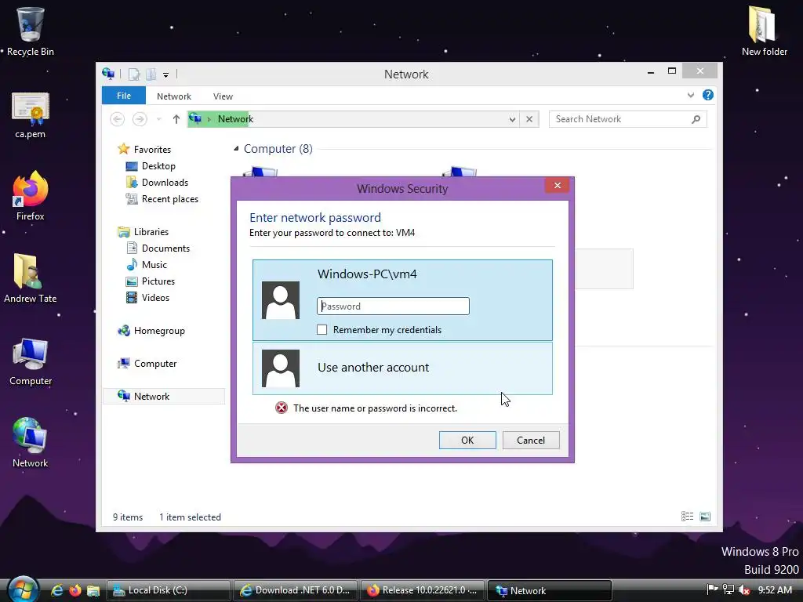The image size is (803, 602).
Task: Select Documents library
Action: pos(158,248)
